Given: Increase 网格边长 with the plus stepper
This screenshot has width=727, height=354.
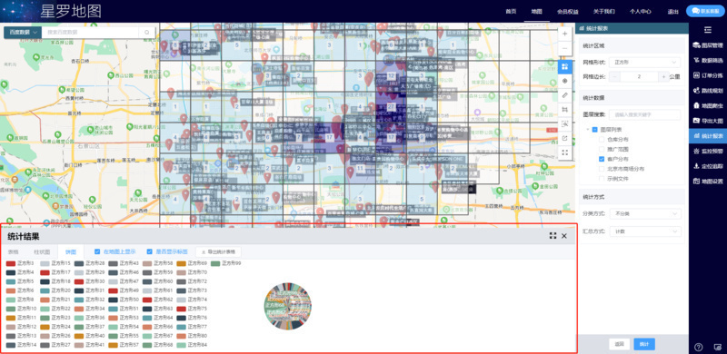Looking at the screenshot, I should coord(663,77).
